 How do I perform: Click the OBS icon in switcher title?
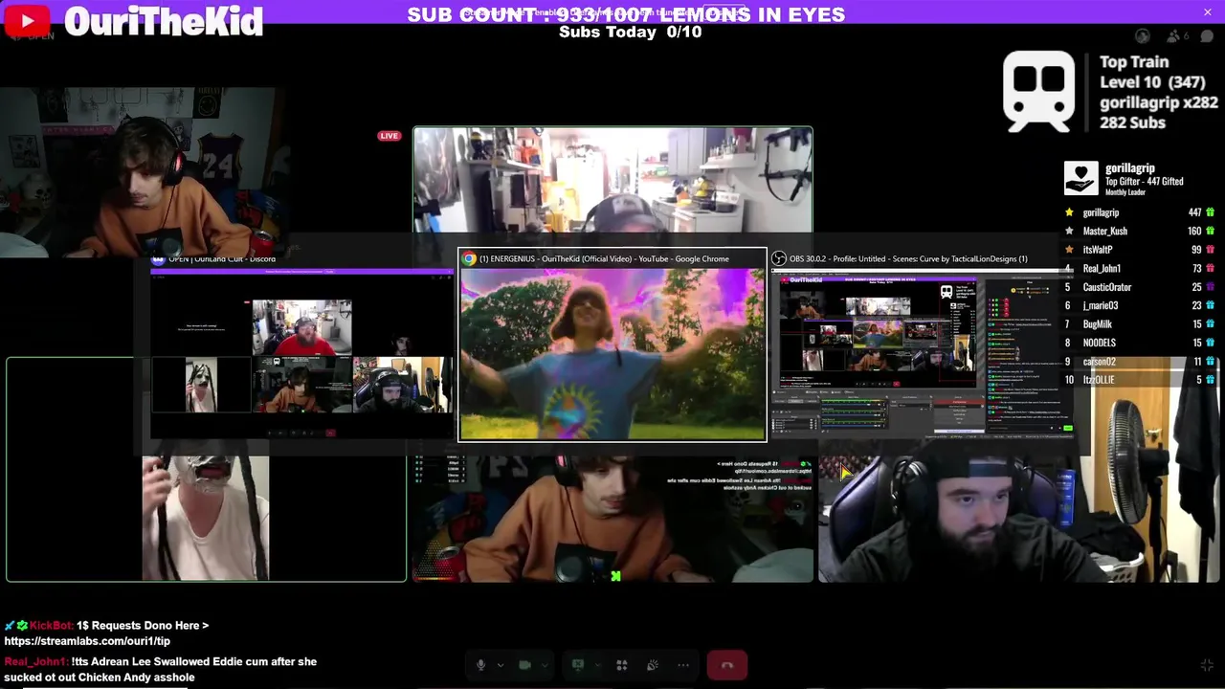point(779,258)
